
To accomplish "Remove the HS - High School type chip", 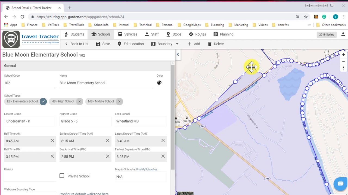I will 79,101.
